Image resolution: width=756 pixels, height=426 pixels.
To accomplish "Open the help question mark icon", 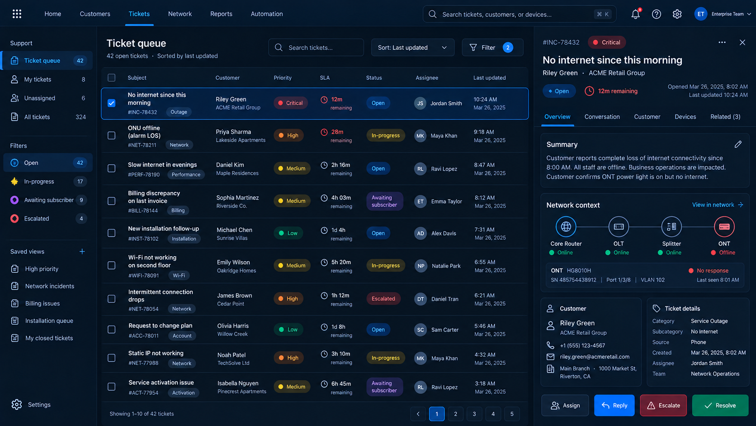I will pos(656,14).
